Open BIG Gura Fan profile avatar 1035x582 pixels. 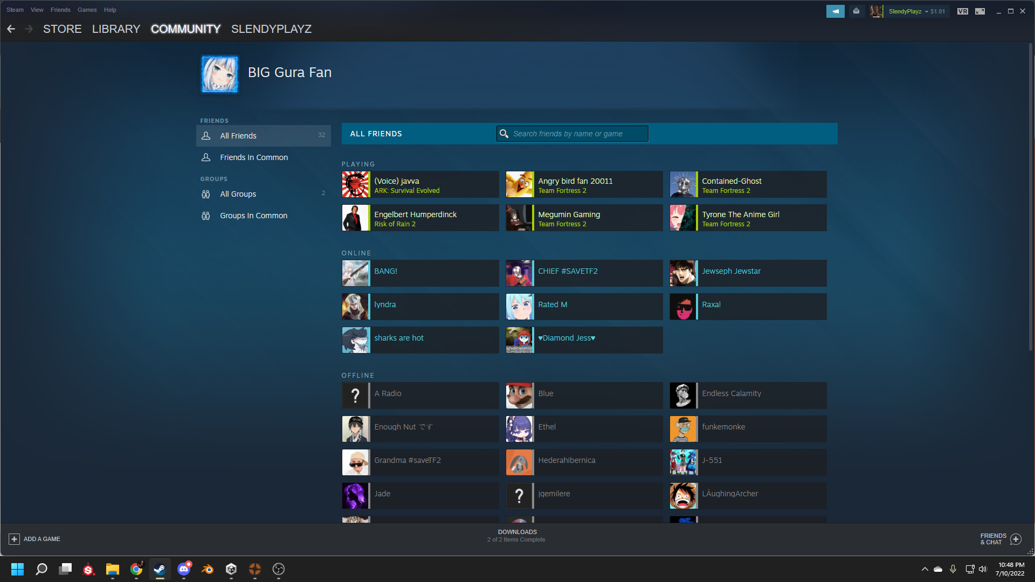[x=219, y=74]
